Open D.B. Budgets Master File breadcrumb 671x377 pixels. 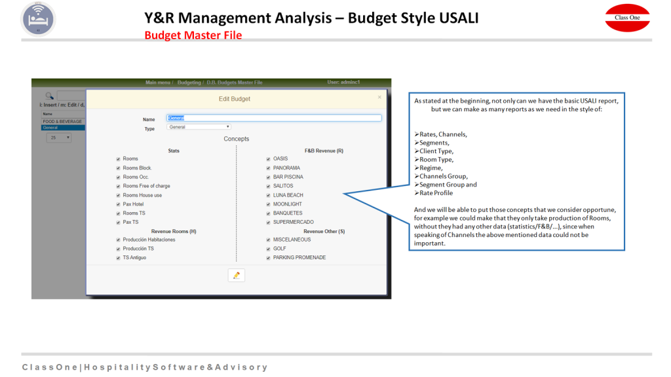[x=235, y=82]
